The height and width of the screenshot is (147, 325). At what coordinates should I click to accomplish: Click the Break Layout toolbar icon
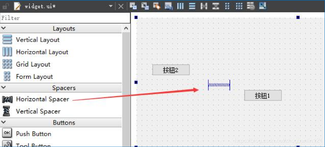click(x=251, y=6)
